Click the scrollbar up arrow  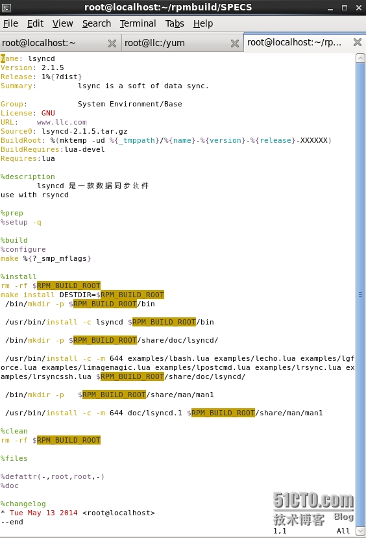point(360,58)
